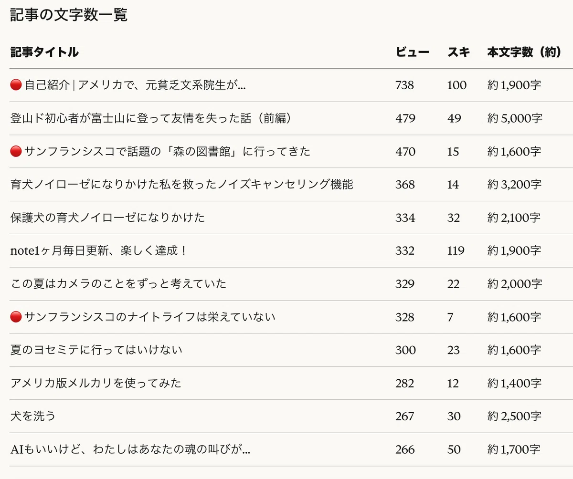Open 登山ド初心者が富士山に登って article title
Screen dimensions: 573x479
coord(150,118)
